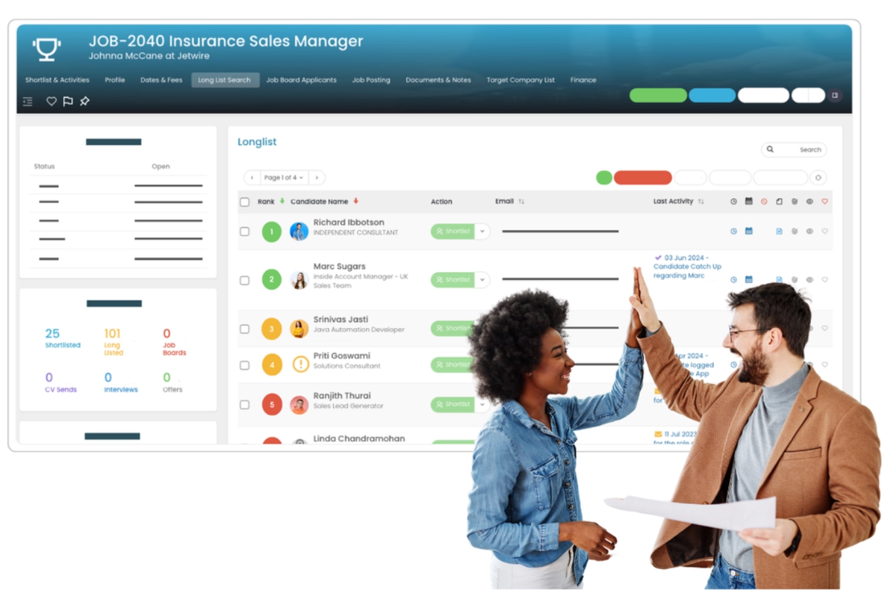Image resolution: width=885 pixels, height=590 pixels.
Task: Favourite Marc Sugars with the heart icon
Action: tap(825, 280)
